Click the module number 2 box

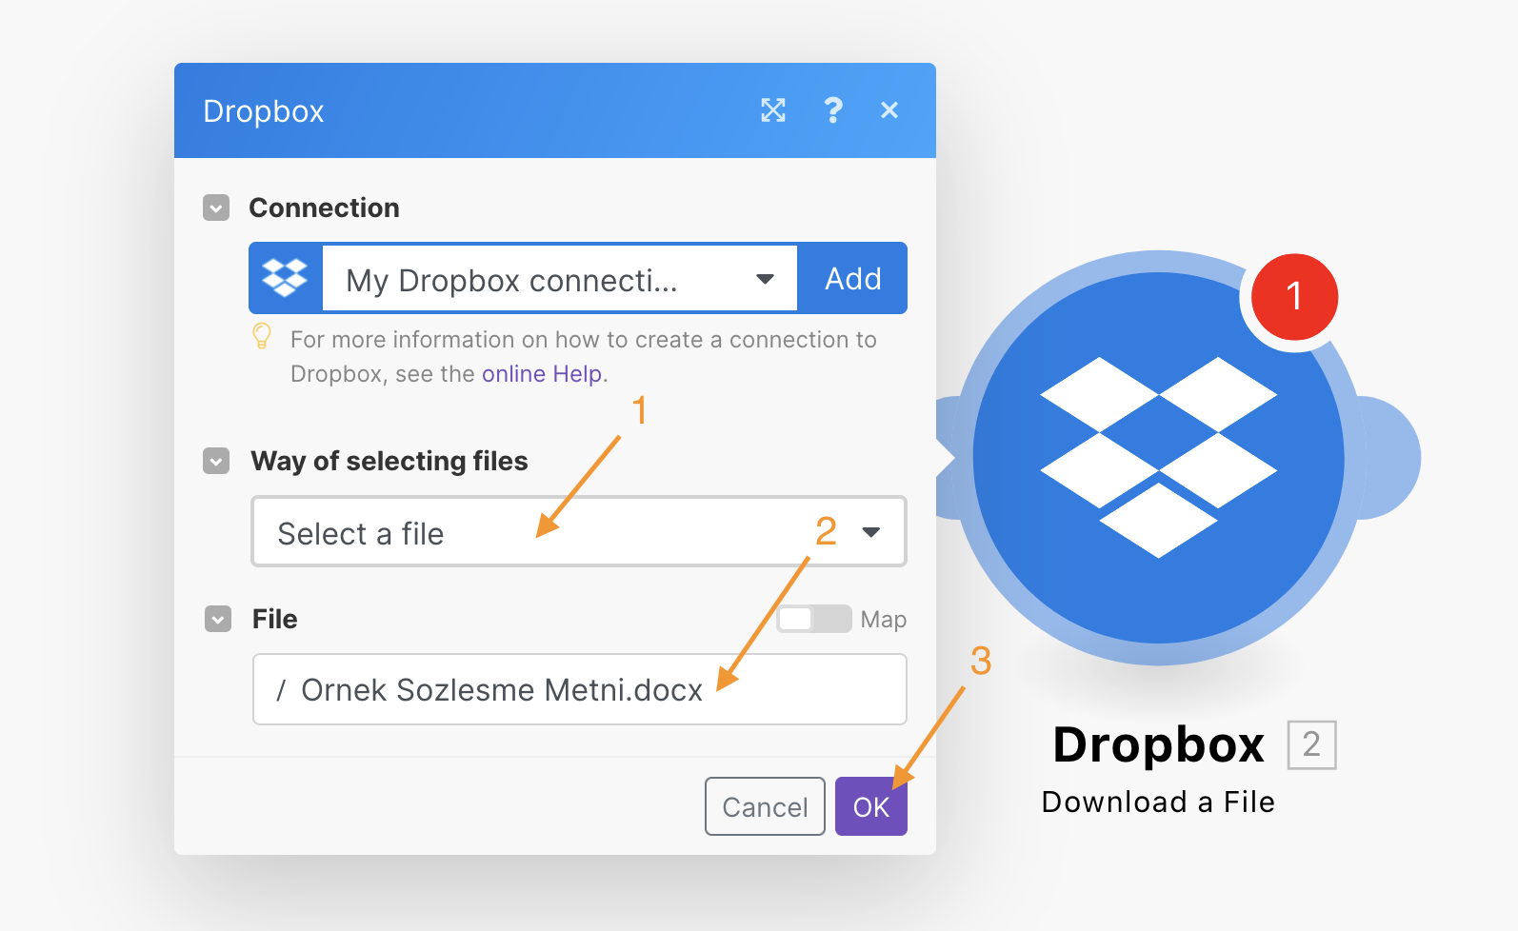1311,744
